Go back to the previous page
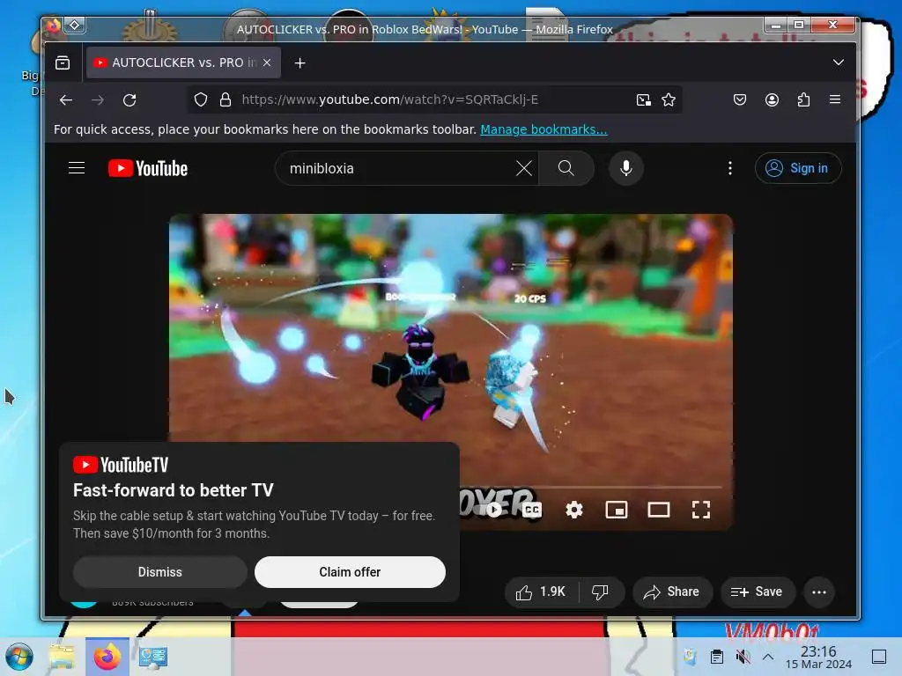 pos(66,100)
